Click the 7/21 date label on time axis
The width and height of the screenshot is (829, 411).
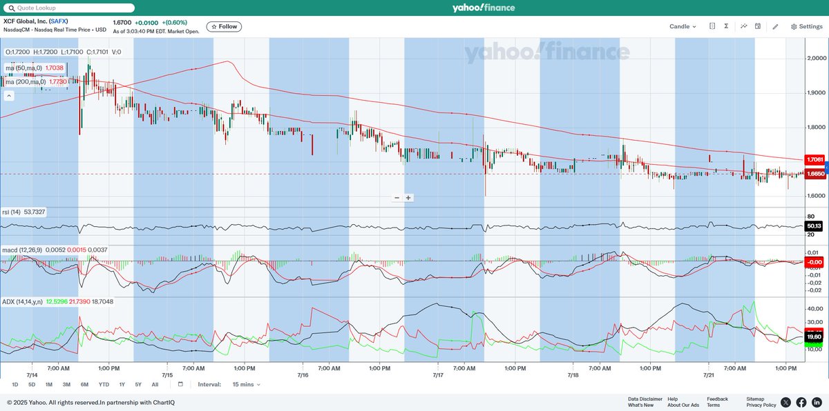pyautogui.click(x=708, y=376)
